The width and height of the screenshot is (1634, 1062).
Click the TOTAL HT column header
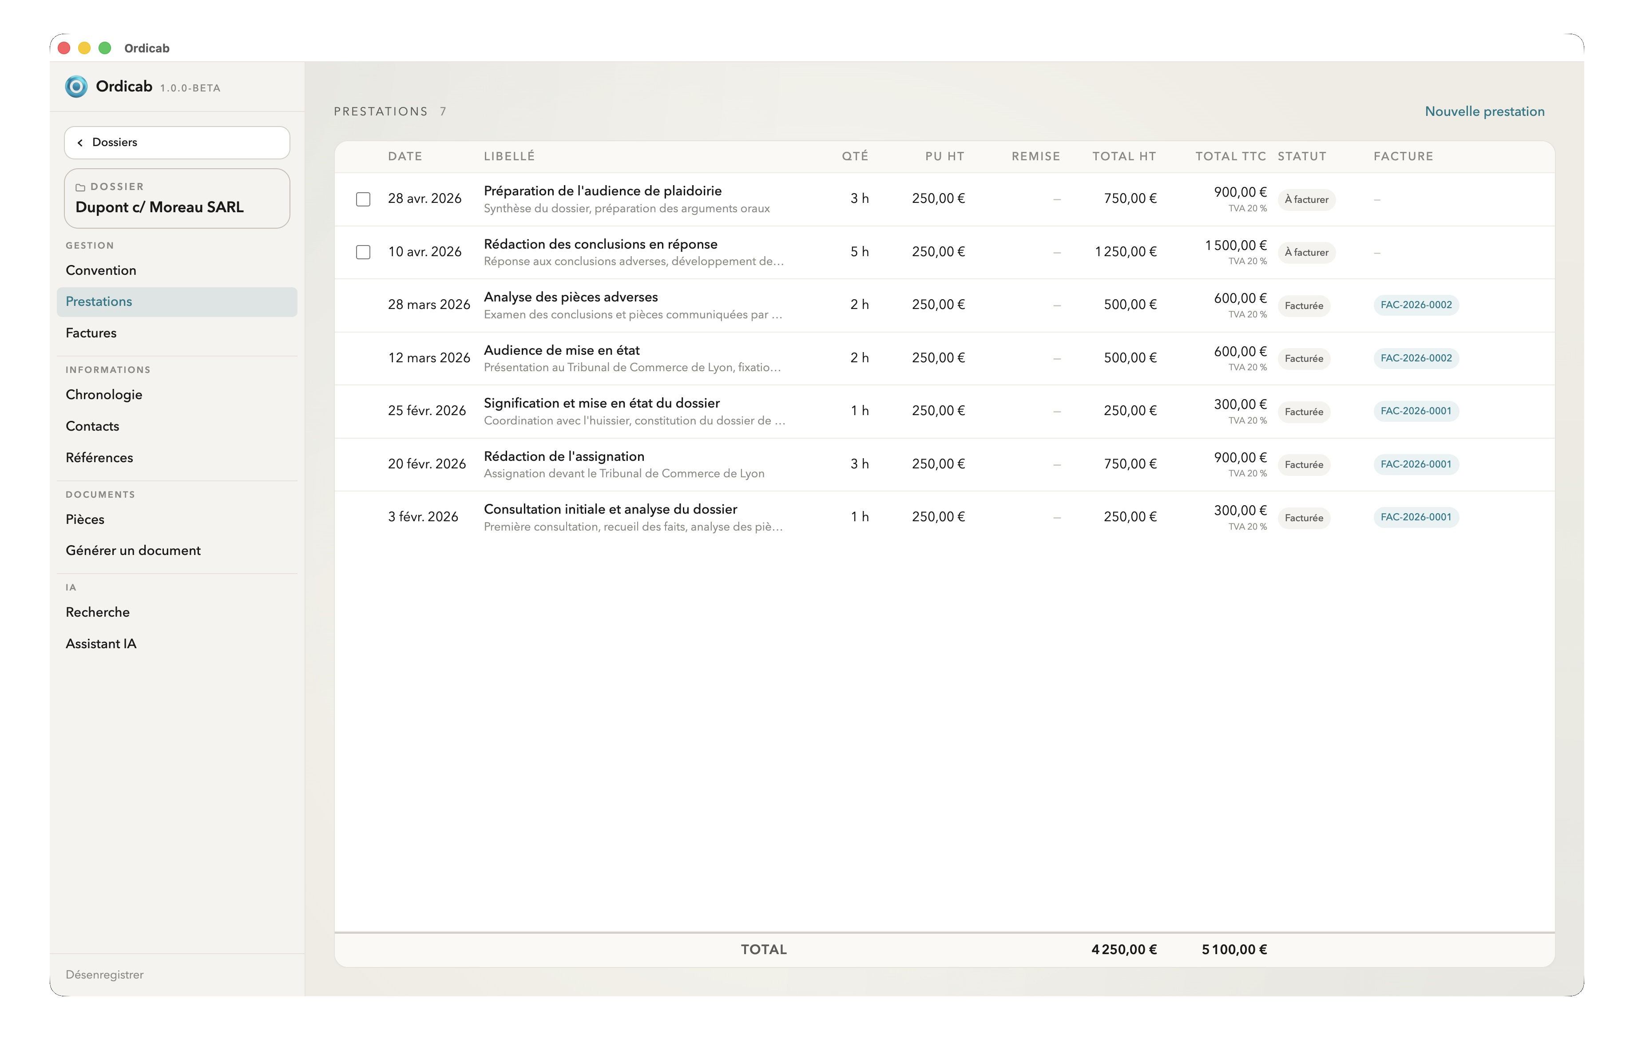tap(1124, 157)
